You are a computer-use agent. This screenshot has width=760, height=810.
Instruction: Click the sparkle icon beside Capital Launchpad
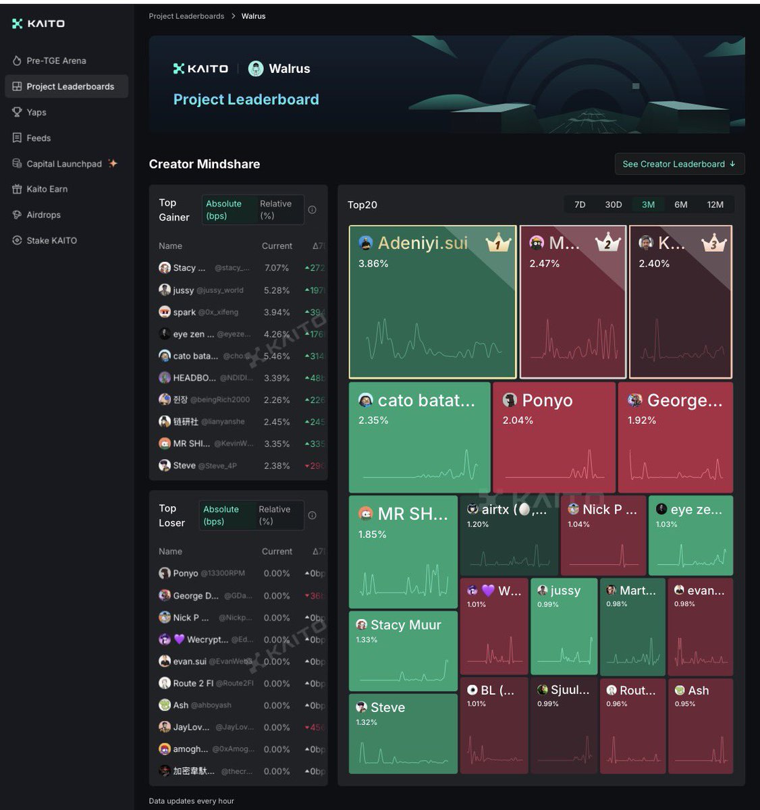[x=113, y=163]
